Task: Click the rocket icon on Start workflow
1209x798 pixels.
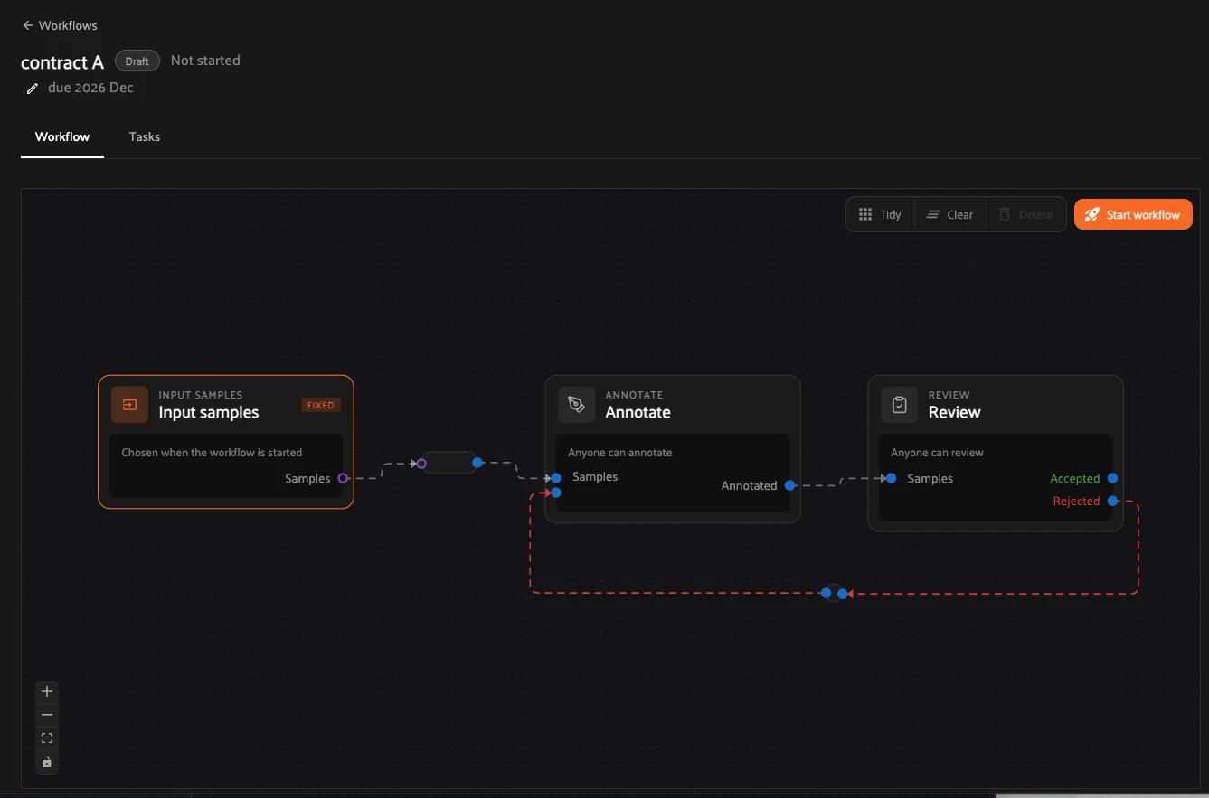Action: coord(1092,214)
